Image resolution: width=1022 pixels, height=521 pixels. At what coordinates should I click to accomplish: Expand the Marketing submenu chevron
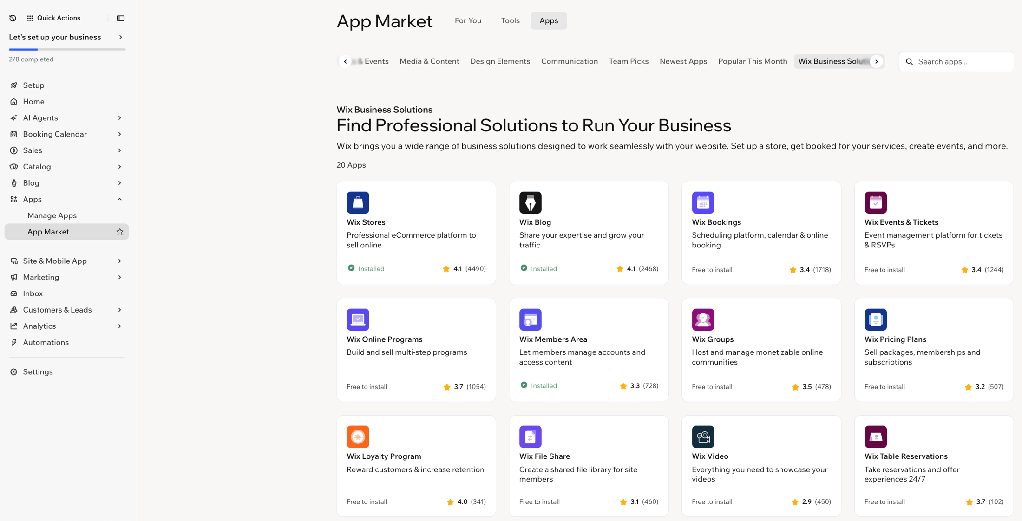pos(119,277)
